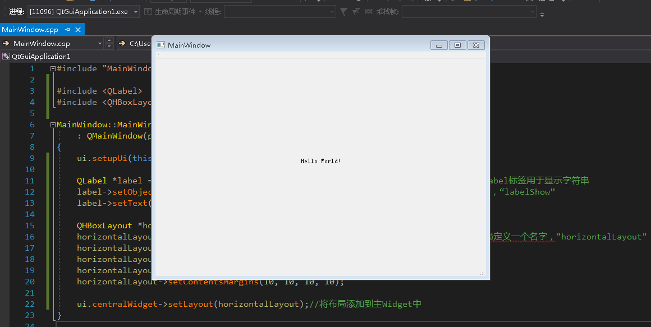Click QMainWindow initializer on line 7
This screenshot has height=327, width=651.
click(114, 136)
